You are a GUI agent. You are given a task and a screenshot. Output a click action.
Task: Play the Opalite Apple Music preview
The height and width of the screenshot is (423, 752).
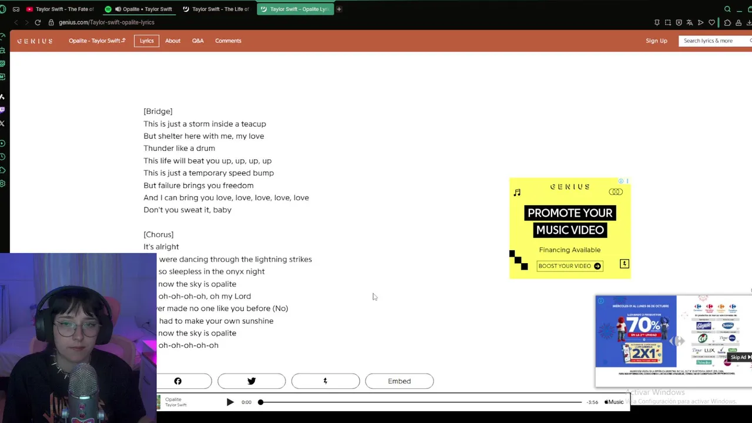click(230, 402)
